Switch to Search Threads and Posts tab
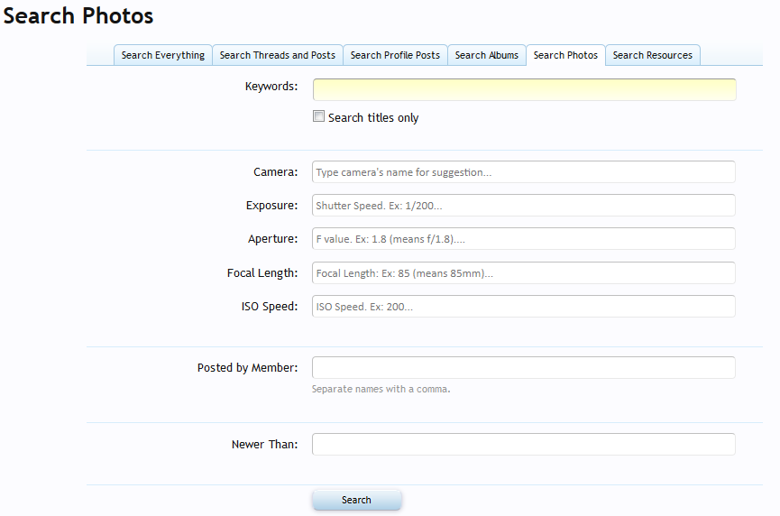780x516 pixels. tap(278, 55)
